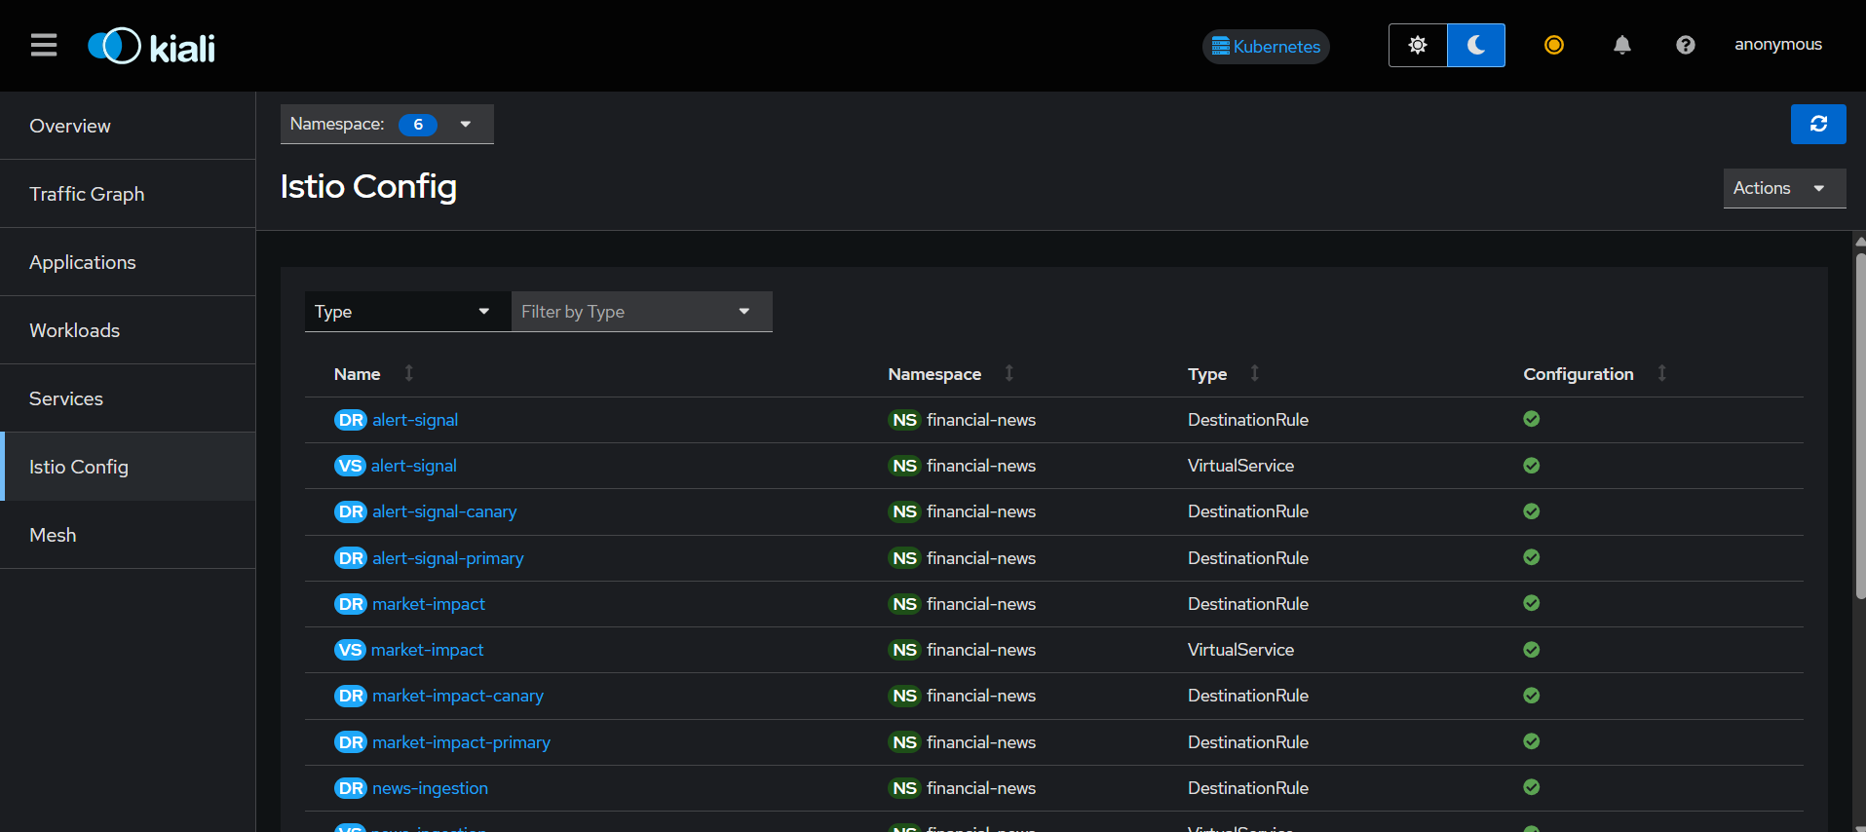Click the orange status circle icon
The height and width of the screenshot is (832, 1866).
[x=1554, y=45]
